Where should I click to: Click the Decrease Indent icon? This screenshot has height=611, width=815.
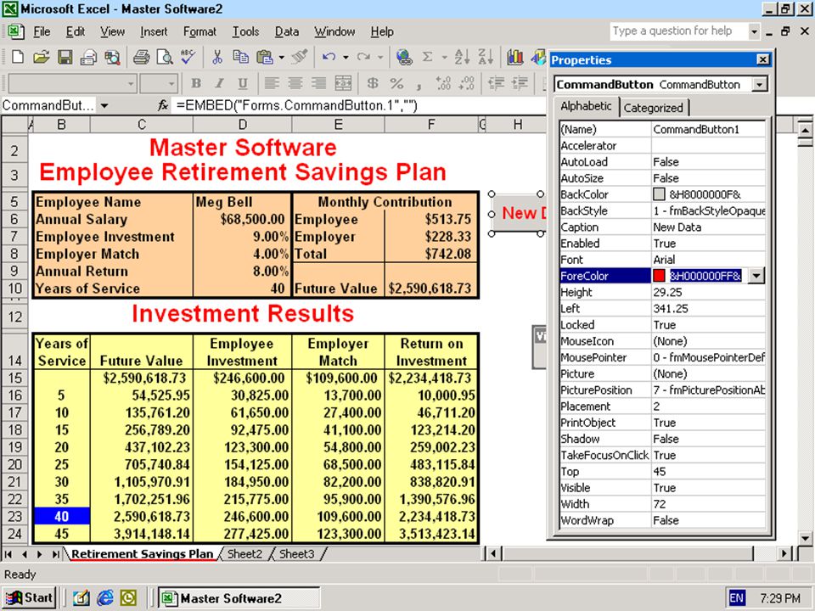(x=497, y=83)
